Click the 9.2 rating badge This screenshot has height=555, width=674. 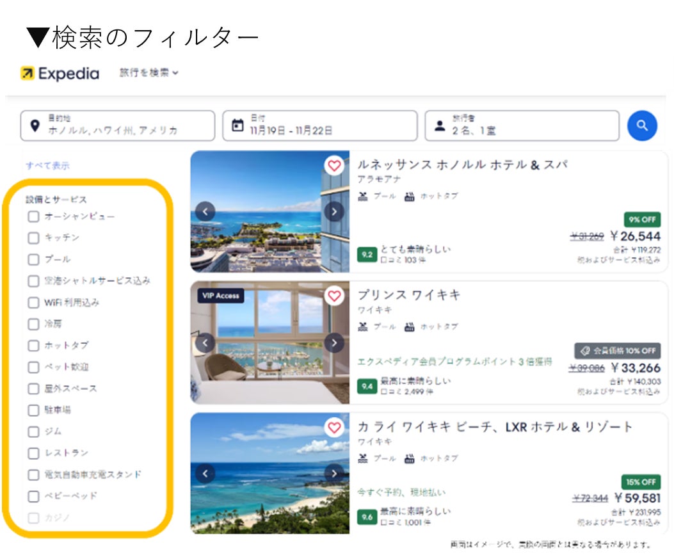point(367,255)
